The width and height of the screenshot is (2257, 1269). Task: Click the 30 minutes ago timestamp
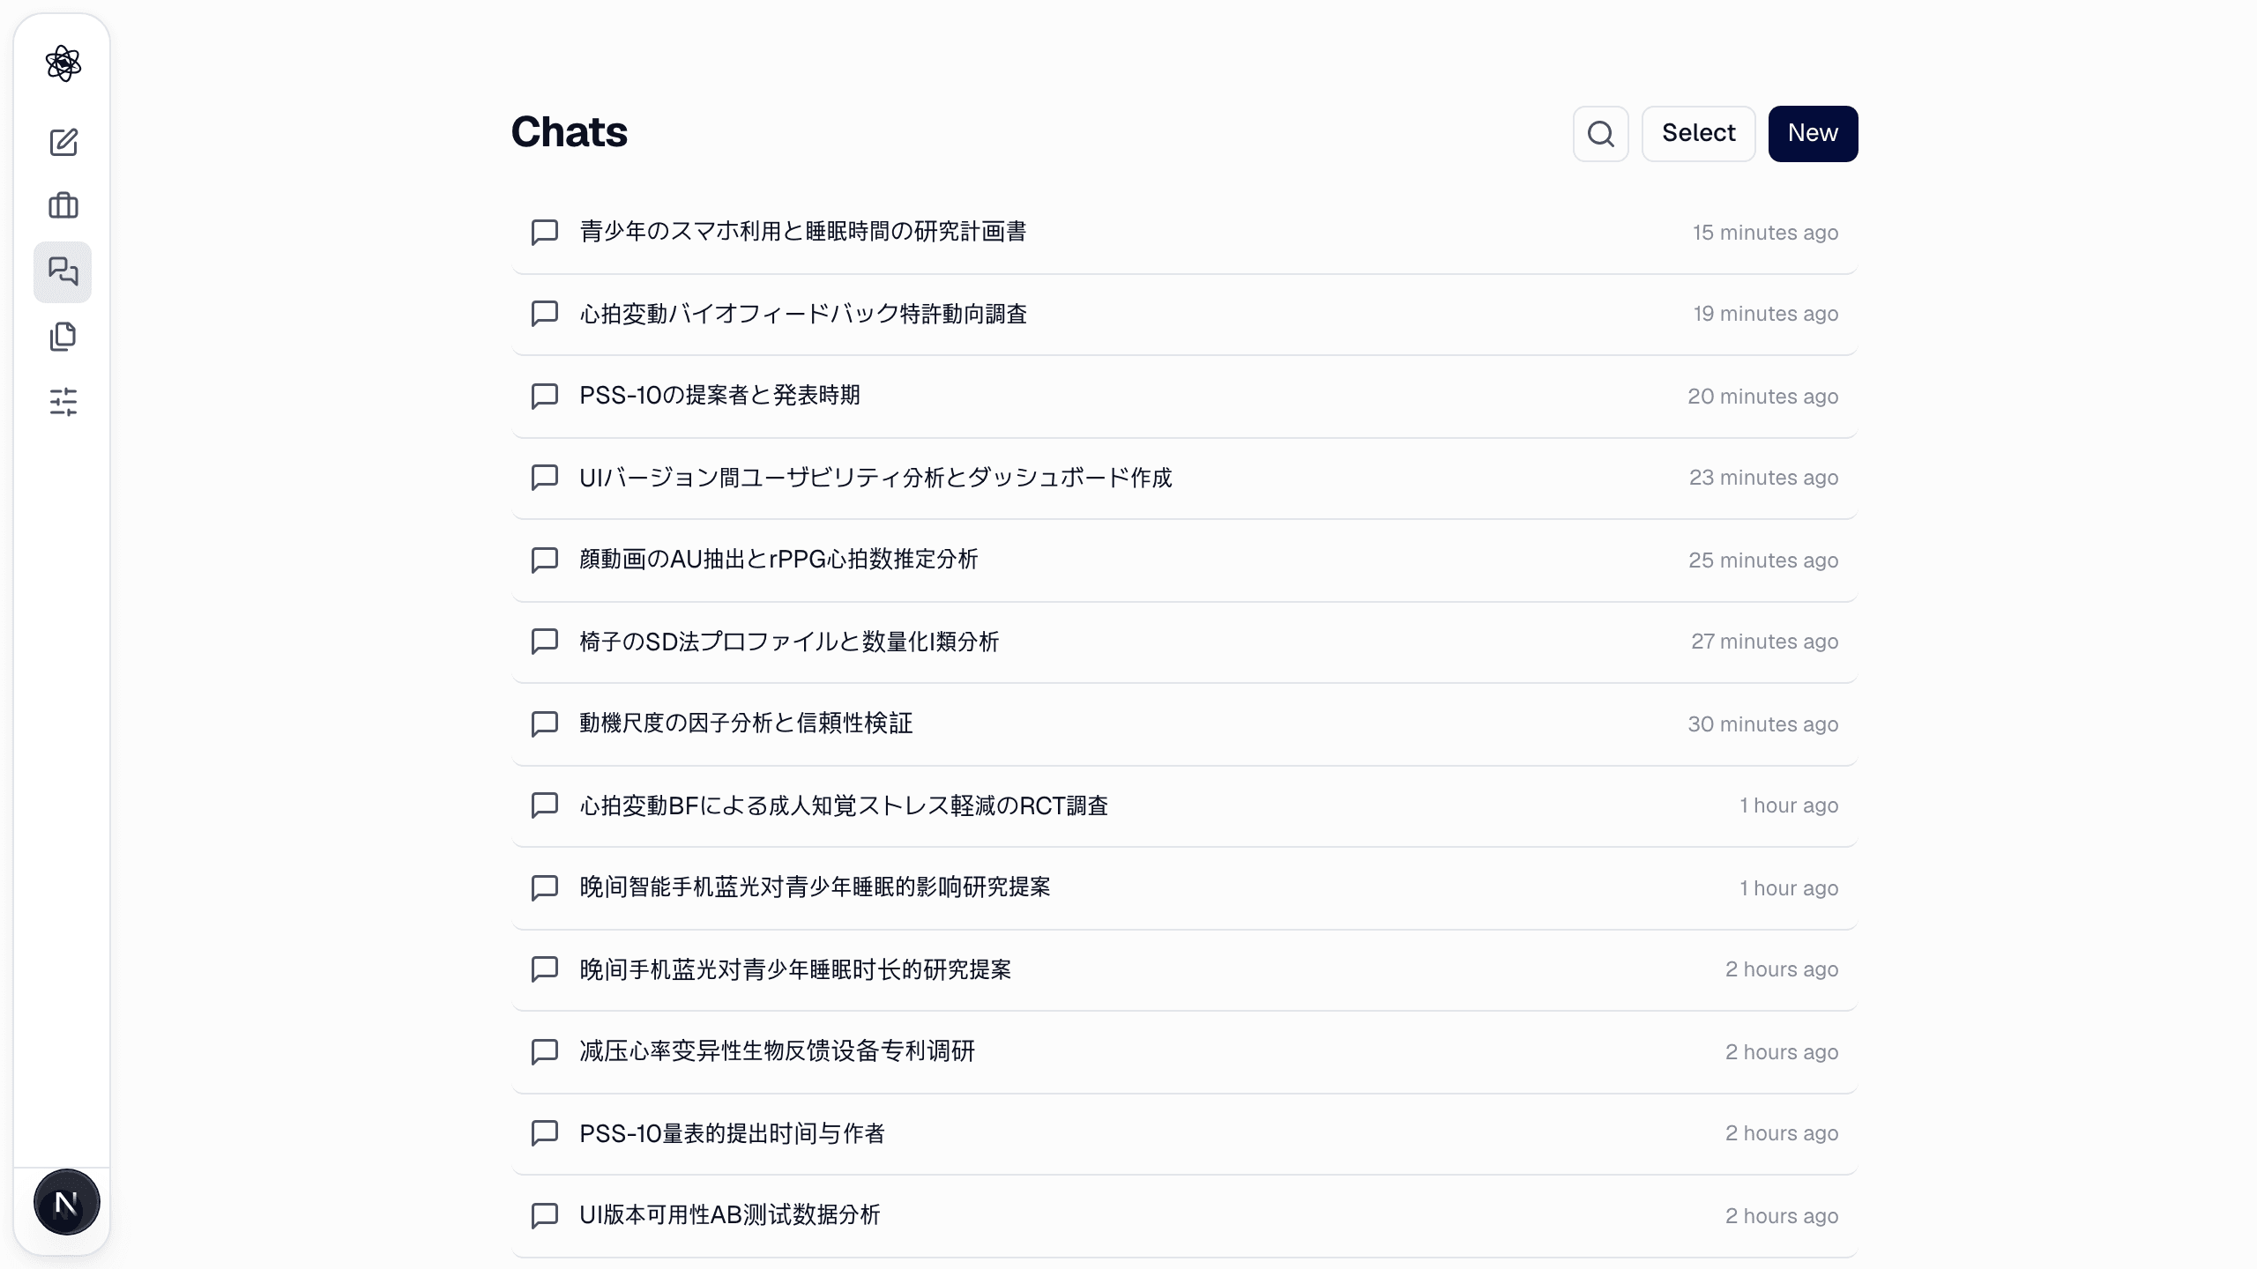tap(1762, 724)
